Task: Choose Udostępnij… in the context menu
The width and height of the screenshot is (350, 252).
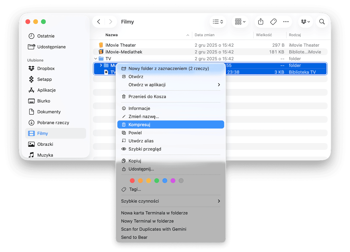Action: click(171, 169)
